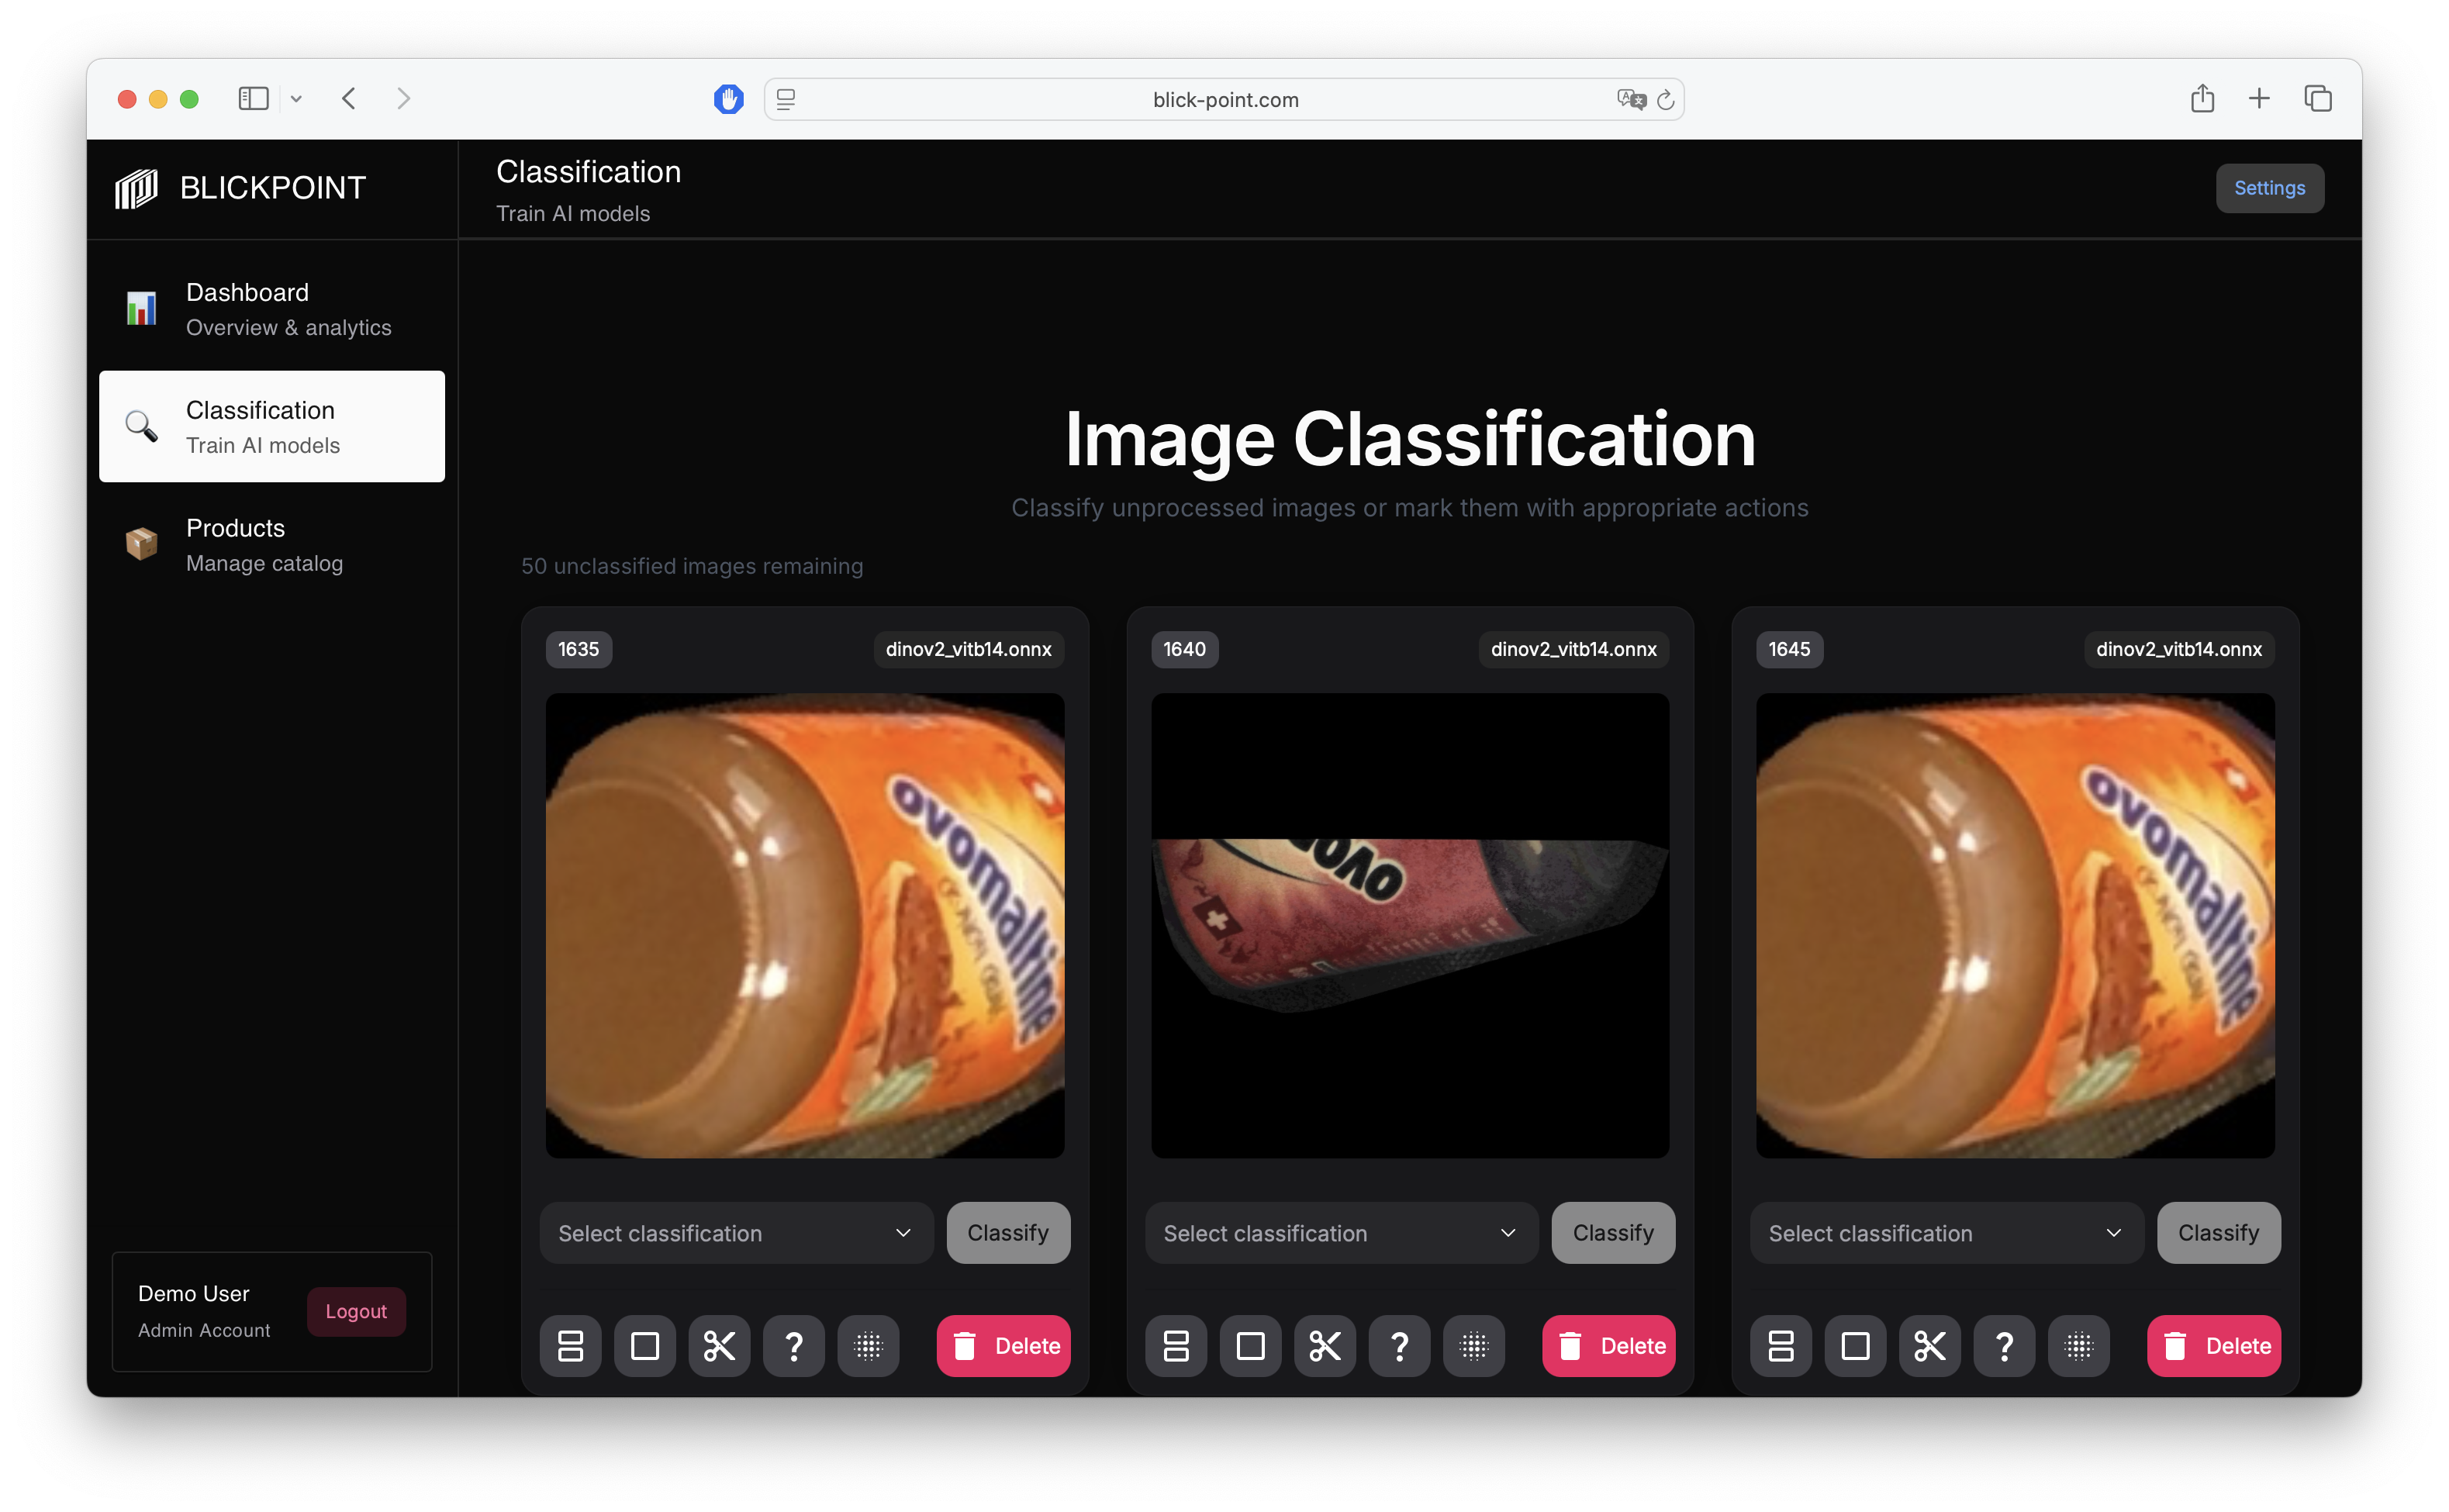Click scissors icon on image 1645
Image resolution: width=2449 pixels, height=1512 pixels.
pyautogui.click(x=1929, y=1345)
